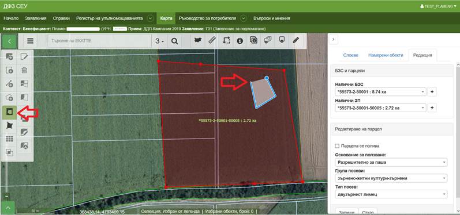Select the pencil edit tool in toolbar
Viewport: 460px width, 215px height.
pos(296,41)
